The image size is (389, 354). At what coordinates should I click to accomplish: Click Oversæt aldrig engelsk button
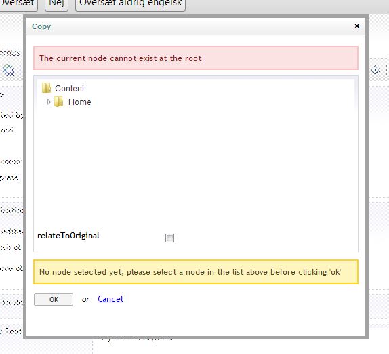131,4
